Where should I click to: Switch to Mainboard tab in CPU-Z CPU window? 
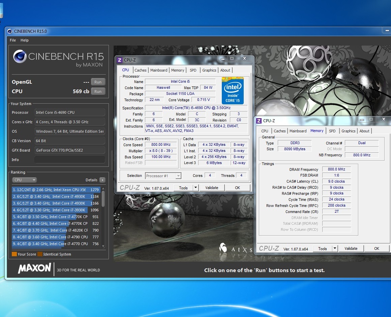[x=159, y=70]
